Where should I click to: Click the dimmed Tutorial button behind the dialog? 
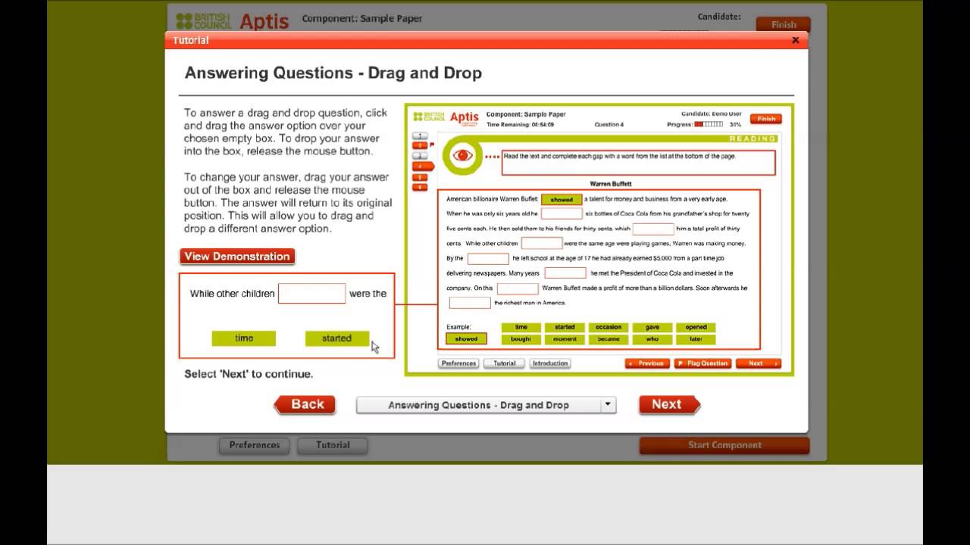coord(333,445)
